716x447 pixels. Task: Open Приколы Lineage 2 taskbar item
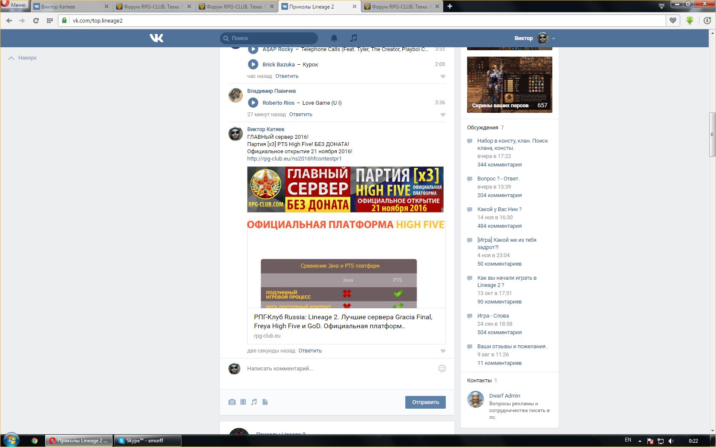click(79, 441)
